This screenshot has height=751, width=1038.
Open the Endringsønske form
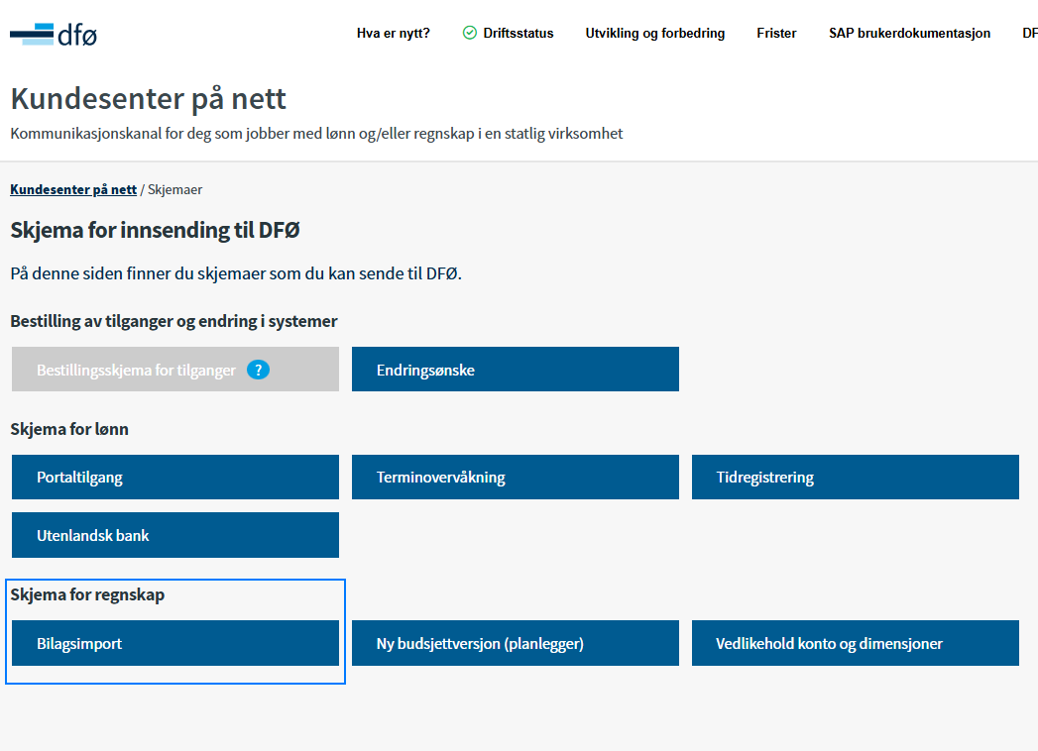coord(515,370)
